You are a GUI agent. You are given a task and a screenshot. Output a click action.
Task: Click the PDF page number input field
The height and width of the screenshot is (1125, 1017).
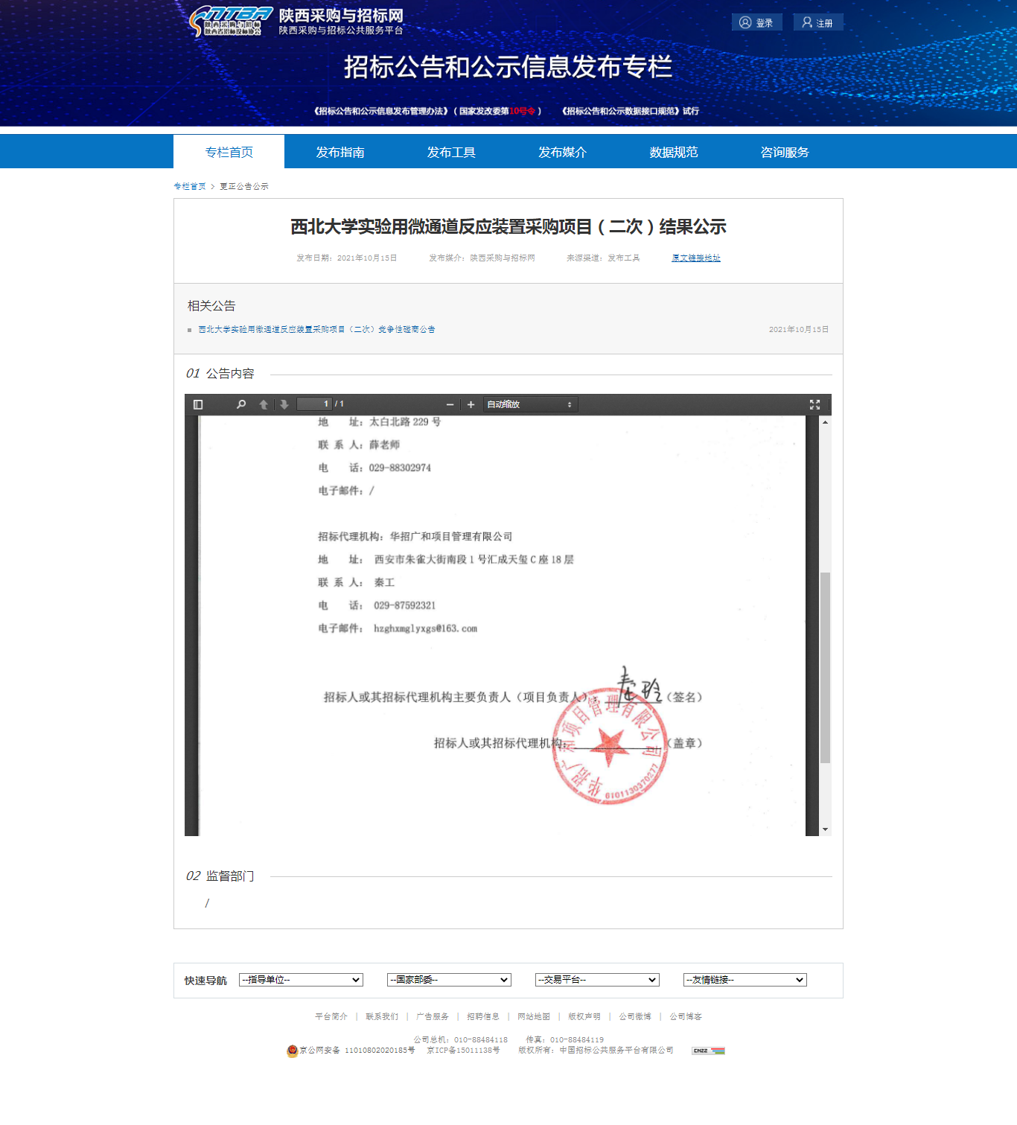314,404
